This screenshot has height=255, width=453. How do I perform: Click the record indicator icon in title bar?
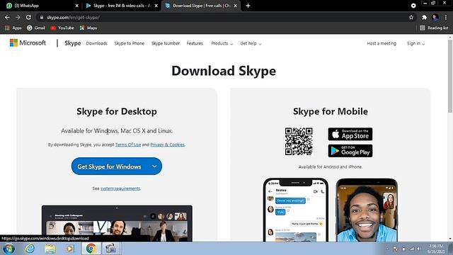coord(413,6)
